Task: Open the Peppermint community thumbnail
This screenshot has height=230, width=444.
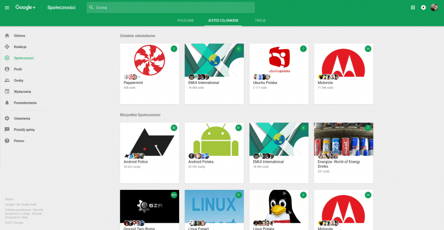Action: point(149,60)
